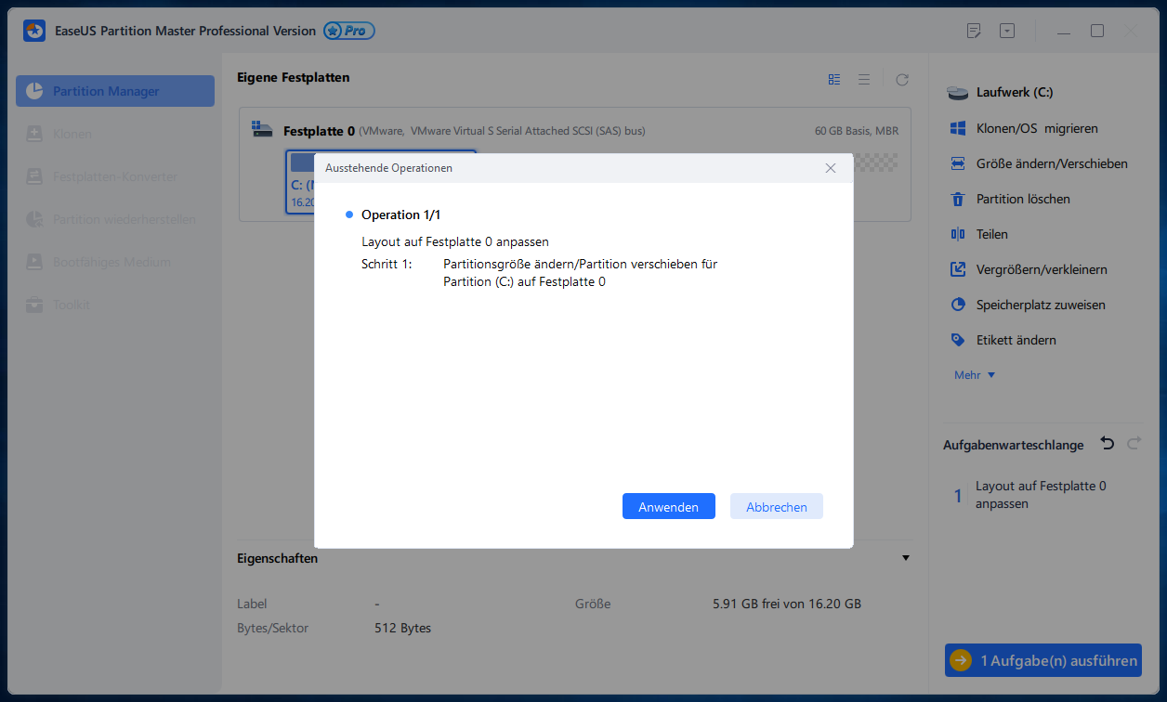Select Größe ändern/Verschieben action
This screenshot has height=702, width=1167.
click(1052, 163)
